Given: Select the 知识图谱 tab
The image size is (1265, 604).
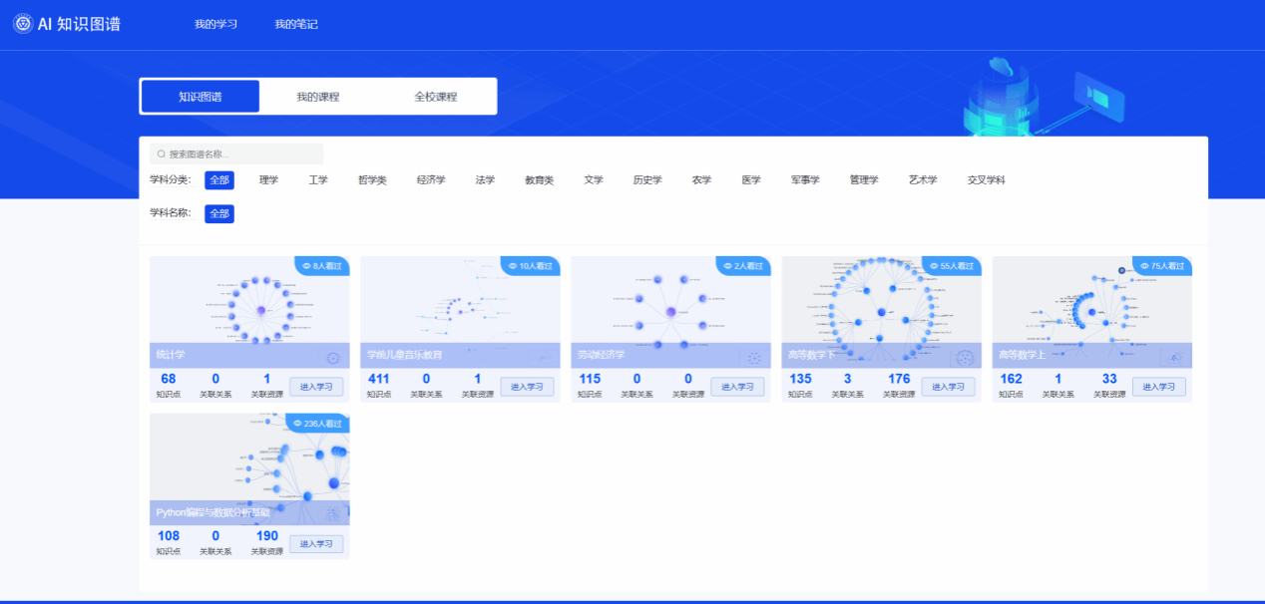Looking at the screenshot, I should [201, 97].
